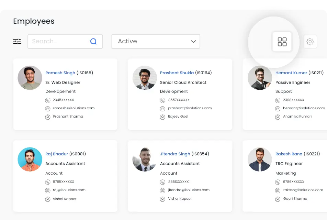Image resolution: width=327 pixels, height=220 pixels.
Task: Click the search magnifier icon
Action: [93, 41]
